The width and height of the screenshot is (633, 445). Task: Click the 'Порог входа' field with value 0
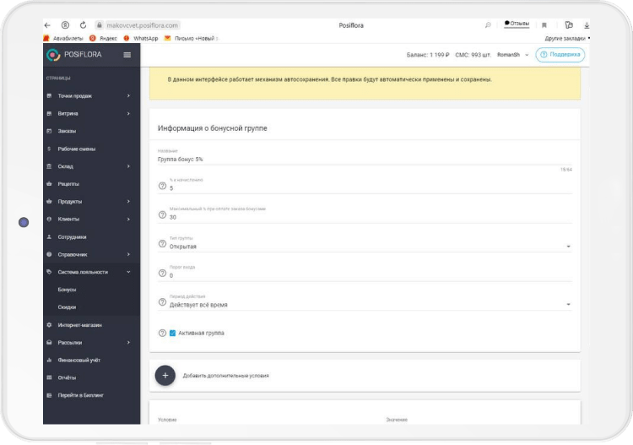click(371, 275)
